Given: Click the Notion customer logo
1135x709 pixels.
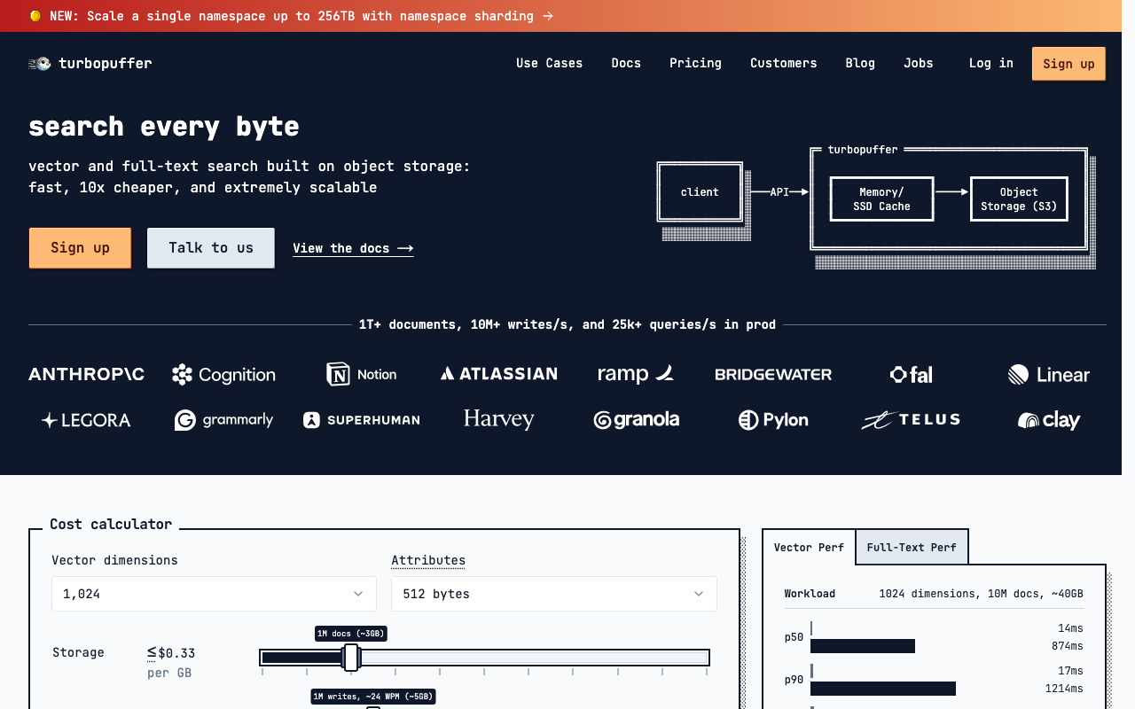Looking at the screenshot, I should click(361, 374).
